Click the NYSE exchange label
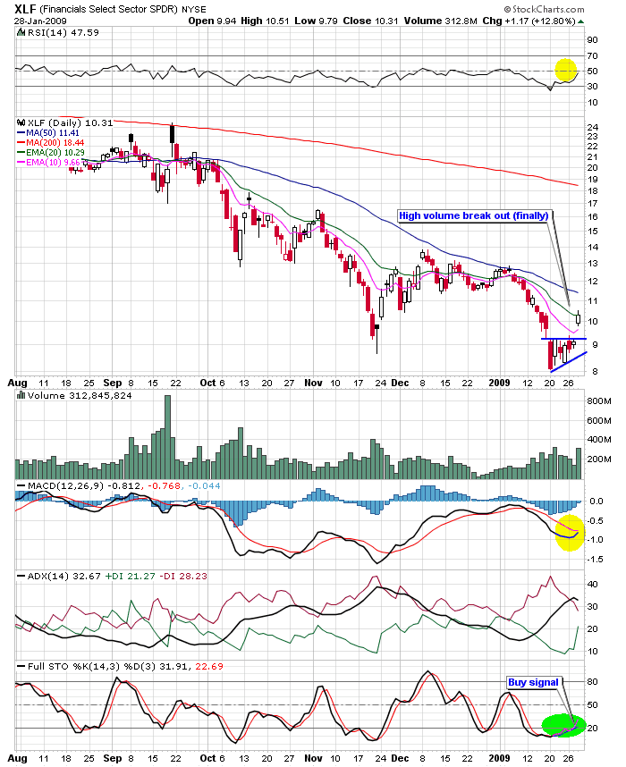This screenshot has width=626, height=767. pyautogui.click(x=194, y=9)
